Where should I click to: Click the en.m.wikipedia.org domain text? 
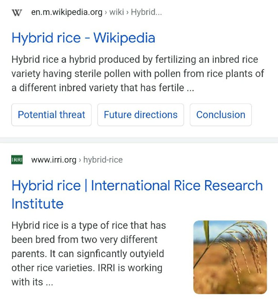tap(67, 12)
